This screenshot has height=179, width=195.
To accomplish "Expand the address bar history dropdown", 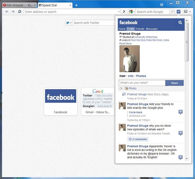I will pyautogui.click(x=119, y=12).
